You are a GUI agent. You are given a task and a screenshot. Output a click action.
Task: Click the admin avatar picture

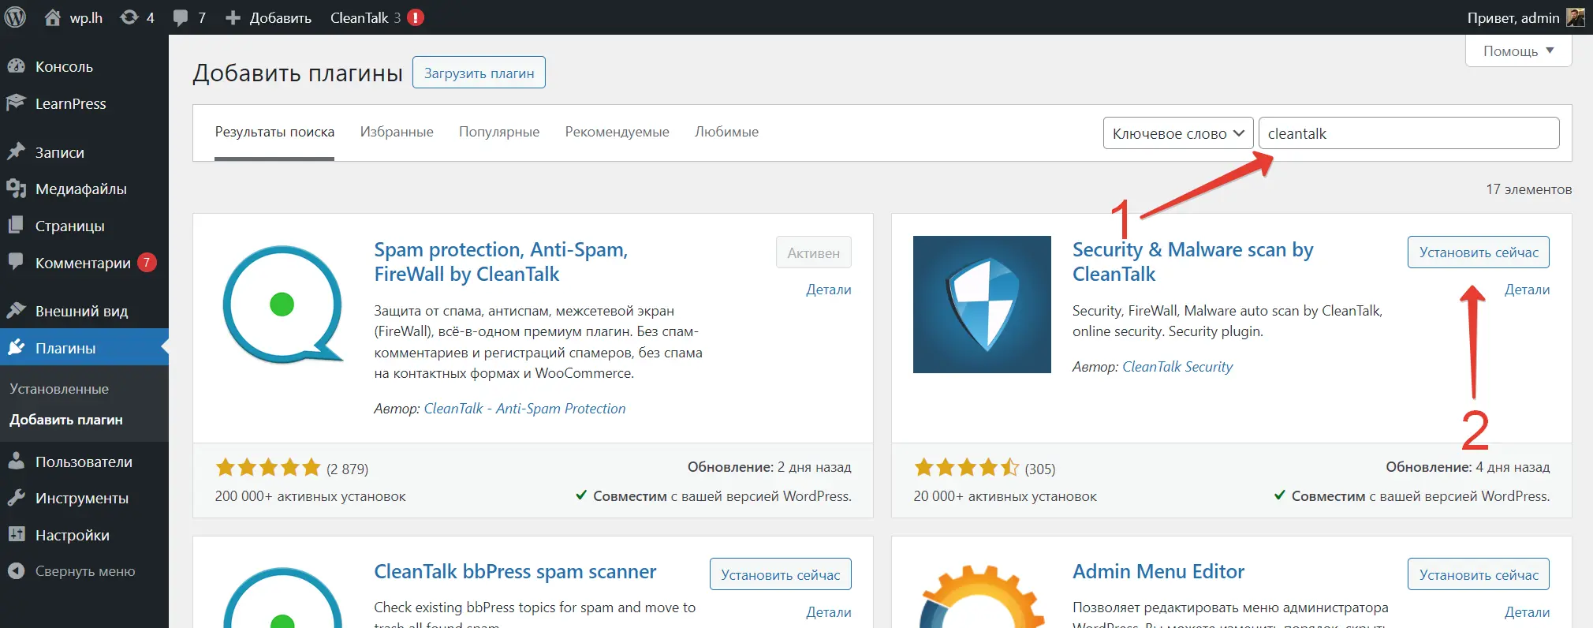pos(1575,17)
